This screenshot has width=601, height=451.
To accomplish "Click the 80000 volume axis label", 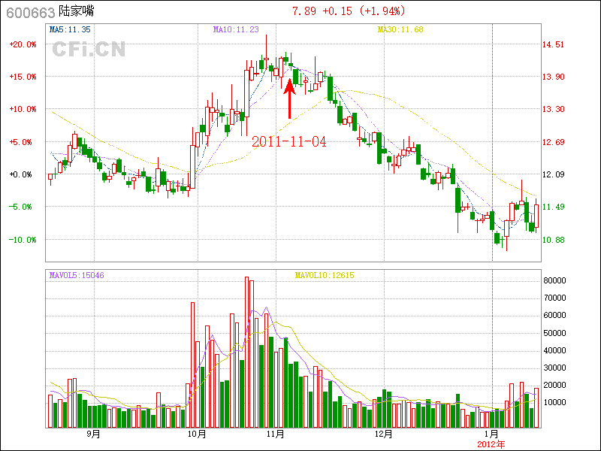I will (x=556, y=280).
